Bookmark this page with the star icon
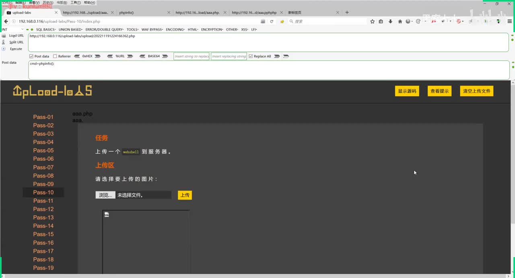 click(x=373, y=21)
